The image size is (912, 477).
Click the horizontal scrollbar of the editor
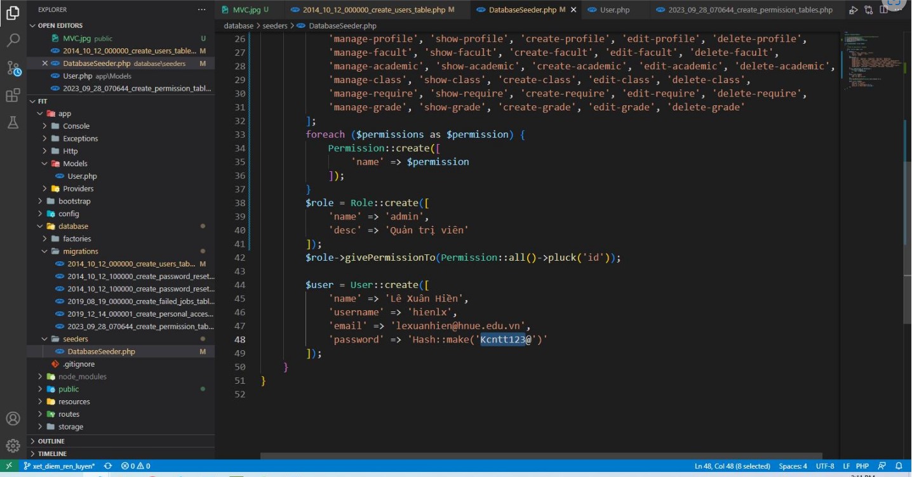(541, 455)
